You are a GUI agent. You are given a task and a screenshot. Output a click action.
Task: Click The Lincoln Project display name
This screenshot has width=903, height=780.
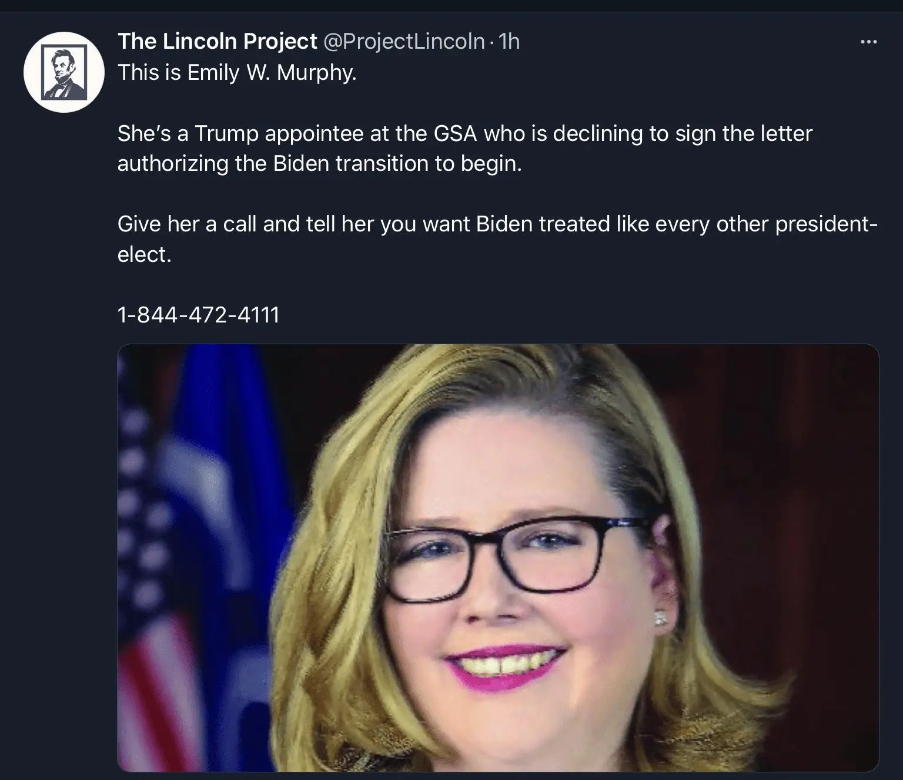[217, 41]
